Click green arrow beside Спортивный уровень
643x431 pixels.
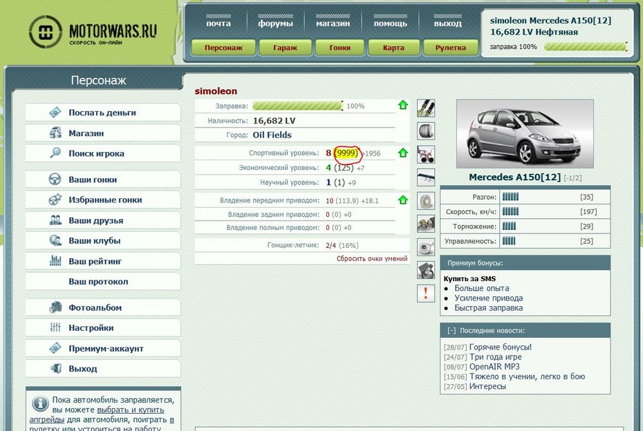coord(403,153)
